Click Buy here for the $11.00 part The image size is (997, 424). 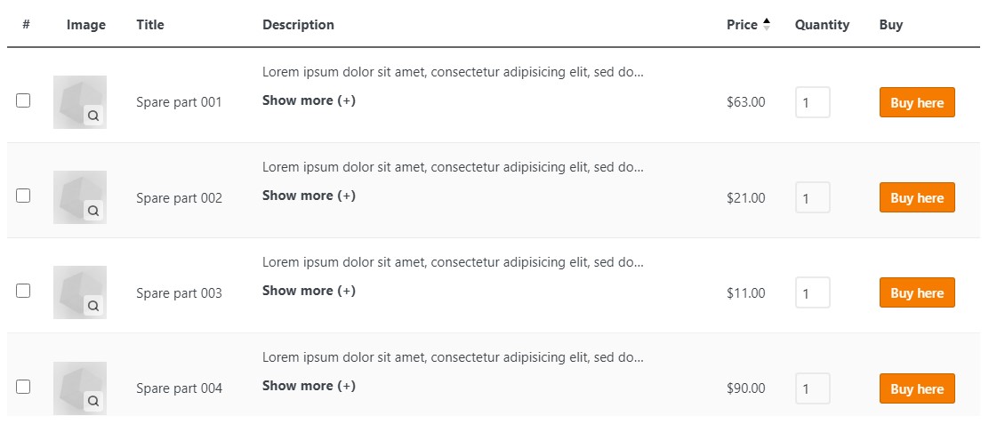pos(917,292)
